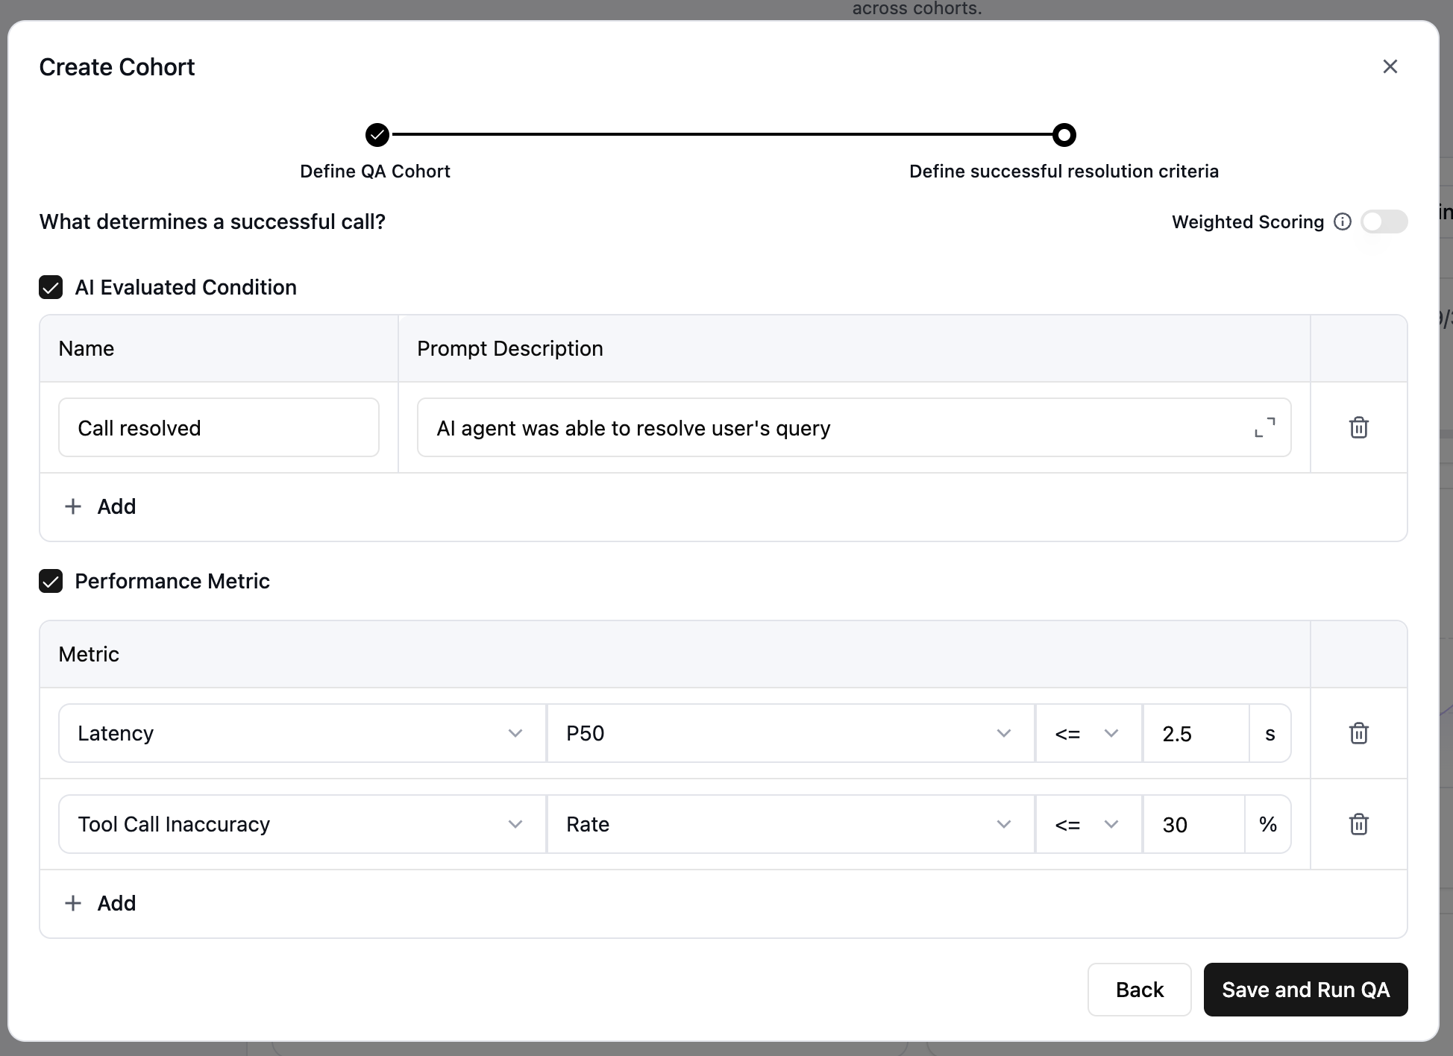Select the resolution criteria step marker
Viewport: 1453px width, 1056px height.
tap(1064, 135)
